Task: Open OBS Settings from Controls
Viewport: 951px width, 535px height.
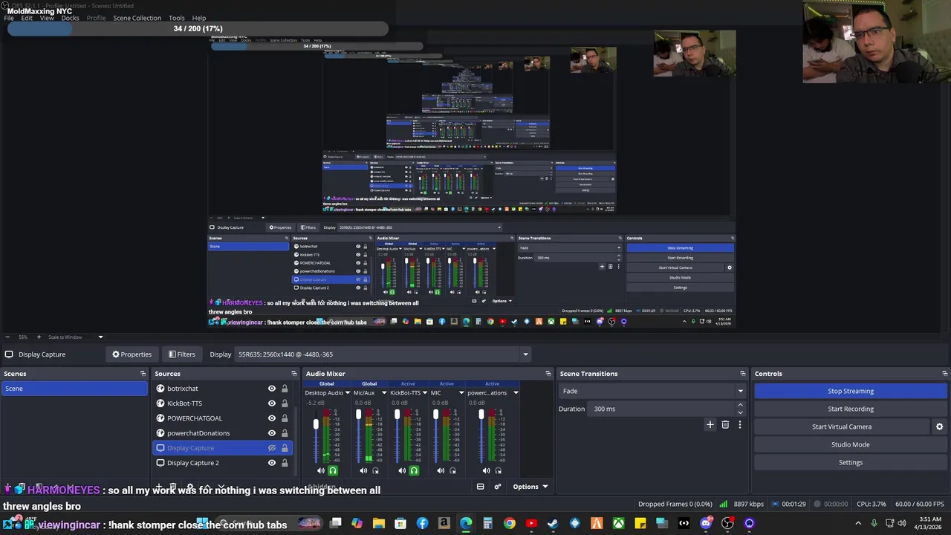Action: point(851,462)
